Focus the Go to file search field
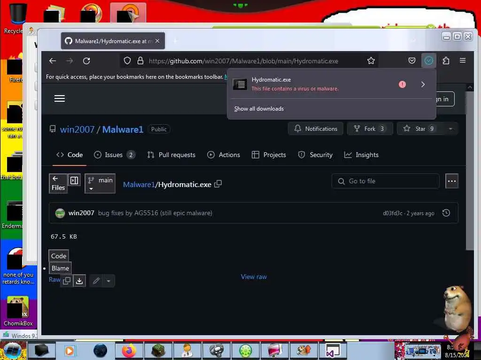Viewport: 481px width, 360px height. 386,181
